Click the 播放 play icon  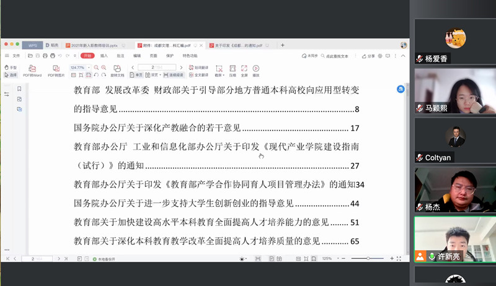[256, 70]
